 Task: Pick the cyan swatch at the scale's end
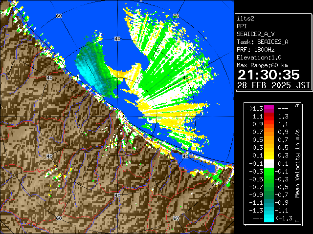coord(269,218)
